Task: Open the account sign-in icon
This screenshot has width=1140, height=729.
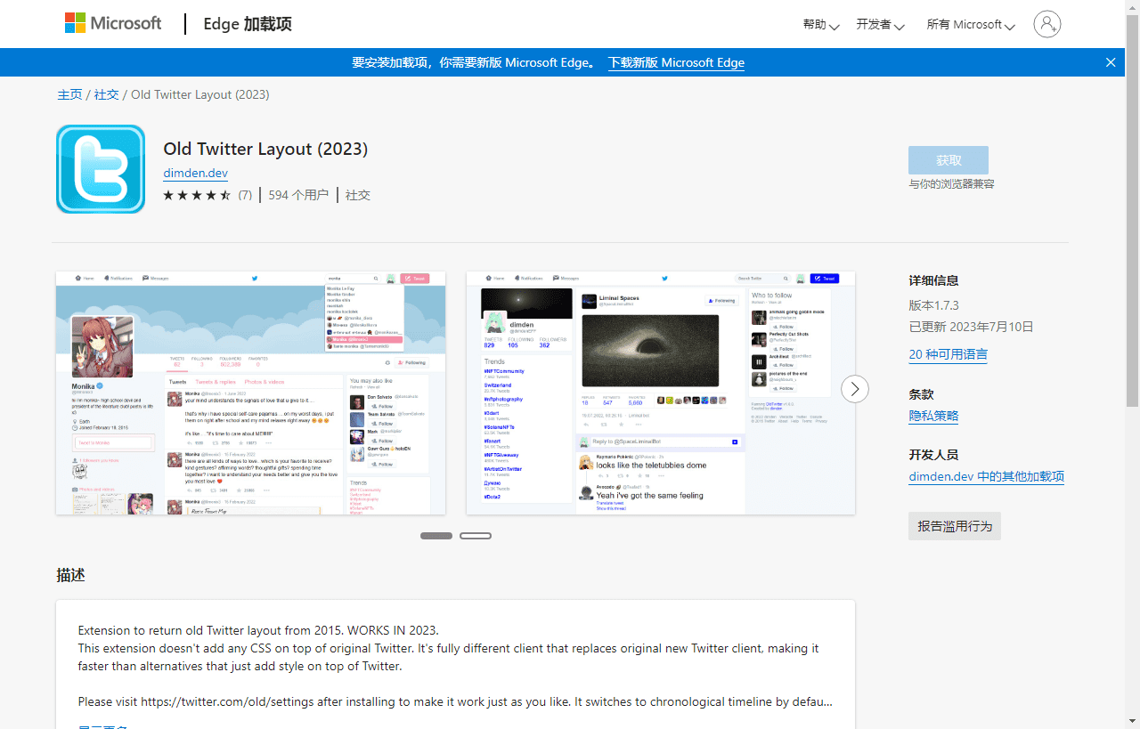Action: tap(1046, 24)
